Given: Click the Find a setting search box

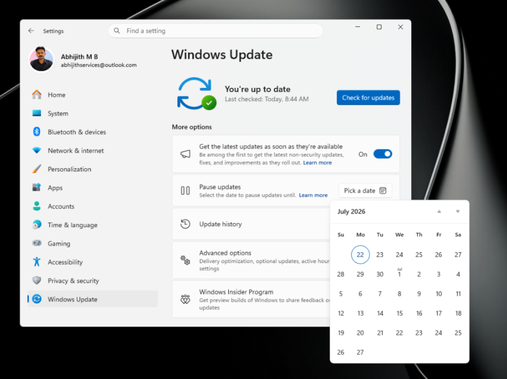Looking at the screenshot, I should pos(215,31).
